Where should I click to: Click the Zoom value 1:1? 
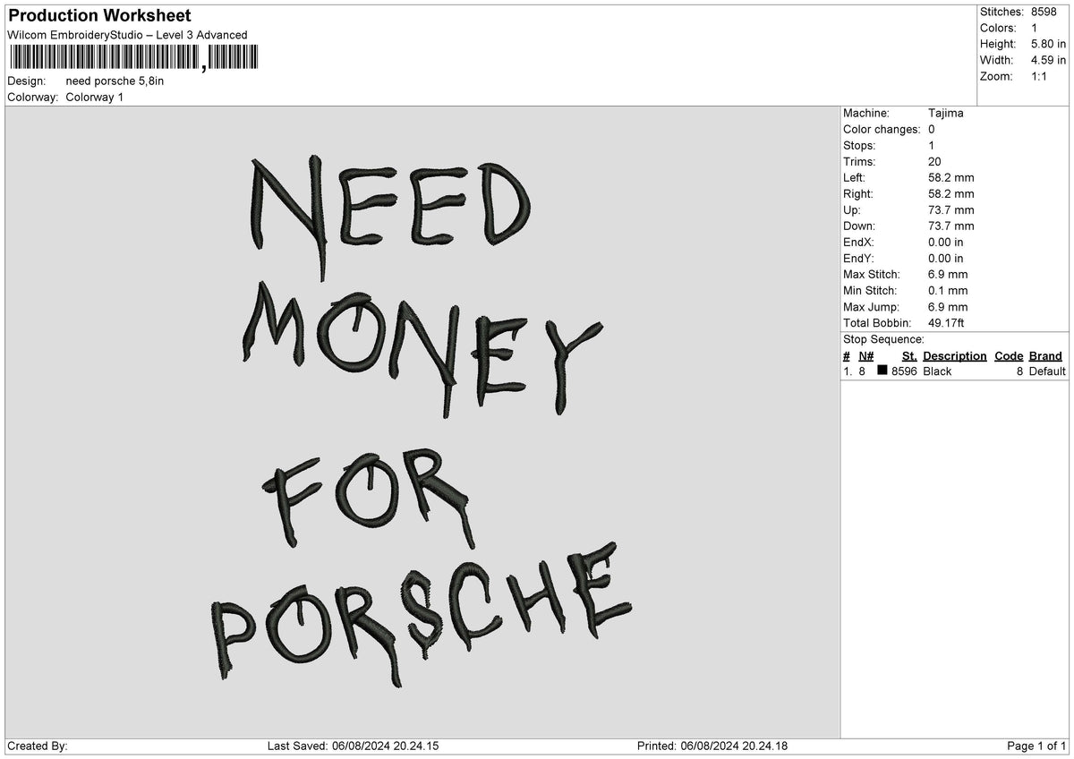point(1040,76)
